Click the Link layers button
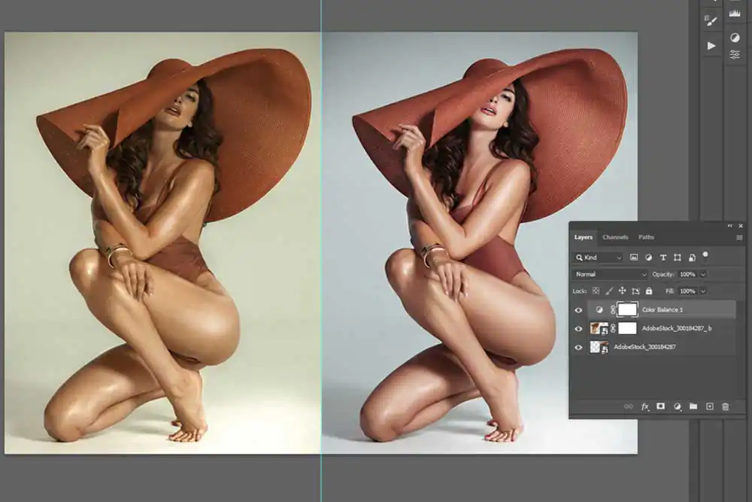Screen dimensions: 752x502 click(629, 406)
